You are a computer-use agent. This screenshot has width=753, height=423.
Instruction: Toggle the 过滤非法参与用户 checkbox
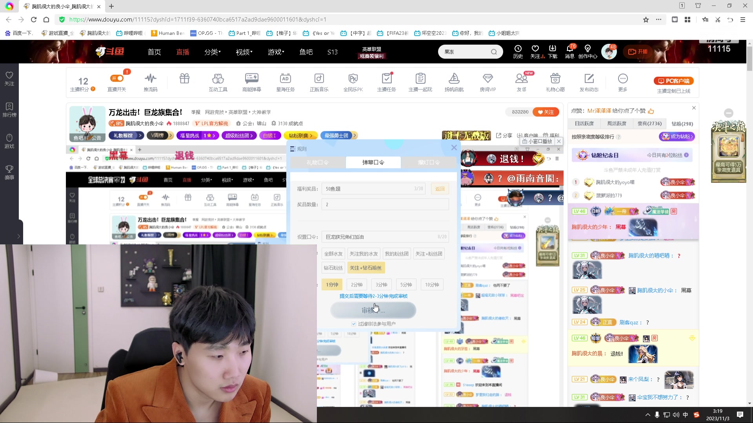point(354,324)
